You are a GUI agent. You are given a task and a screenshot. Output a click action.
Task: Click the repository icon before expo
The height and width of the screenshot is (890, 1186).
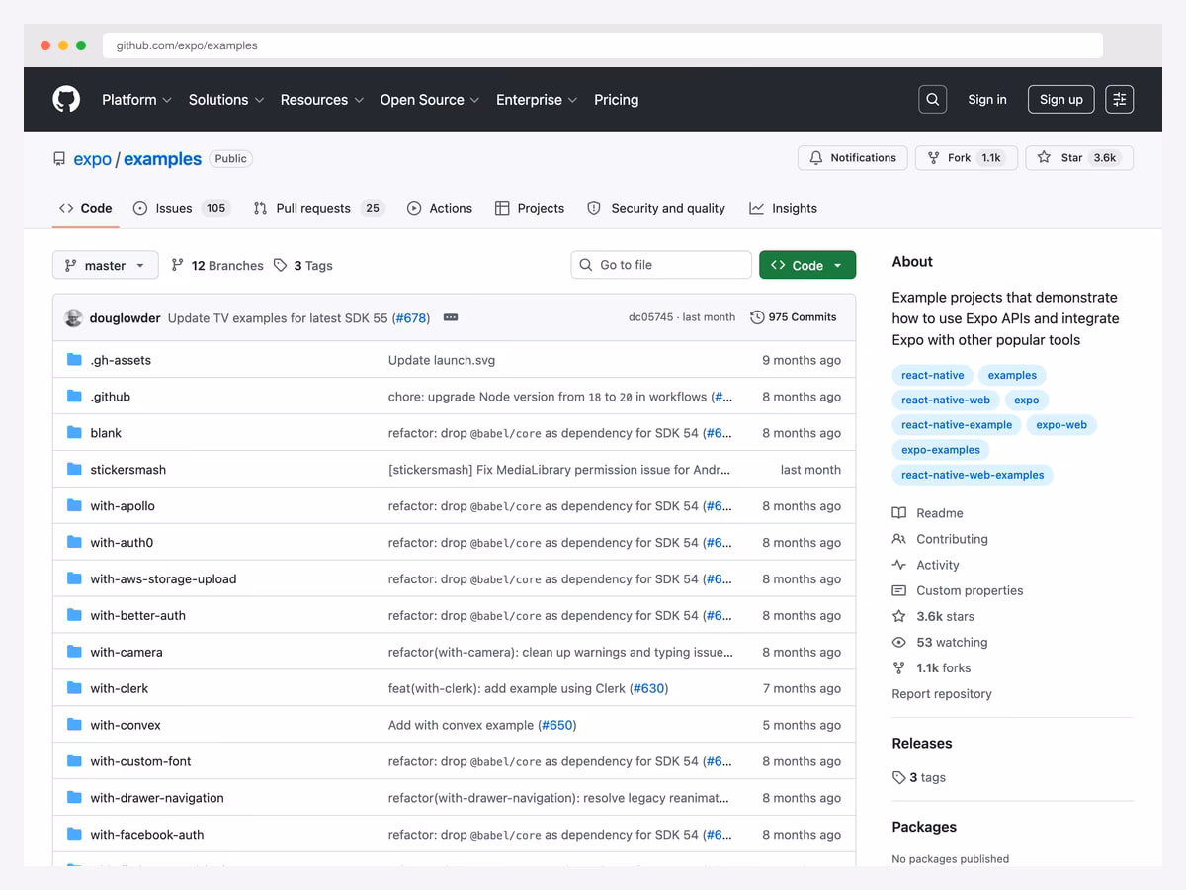point(59,159)
